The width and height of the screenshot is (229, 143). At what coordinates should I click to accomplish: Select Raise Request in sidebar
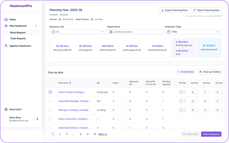pyautogui.click(x=18, y=32)
